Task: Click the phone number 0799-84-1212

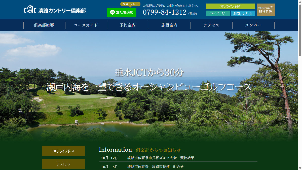Action: (165, 12)
